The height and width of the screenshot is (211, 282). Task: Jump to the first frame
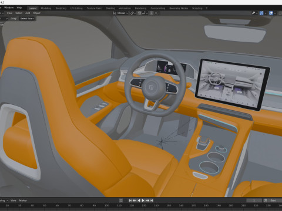[x=130, y=200]
